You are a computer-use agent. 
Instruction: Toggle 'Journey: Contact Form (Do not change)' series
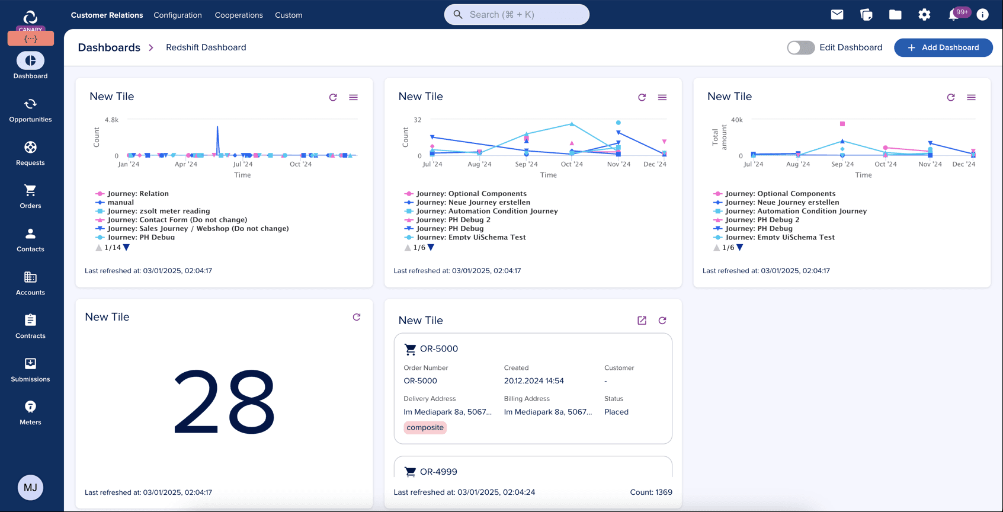pos(171,220)
